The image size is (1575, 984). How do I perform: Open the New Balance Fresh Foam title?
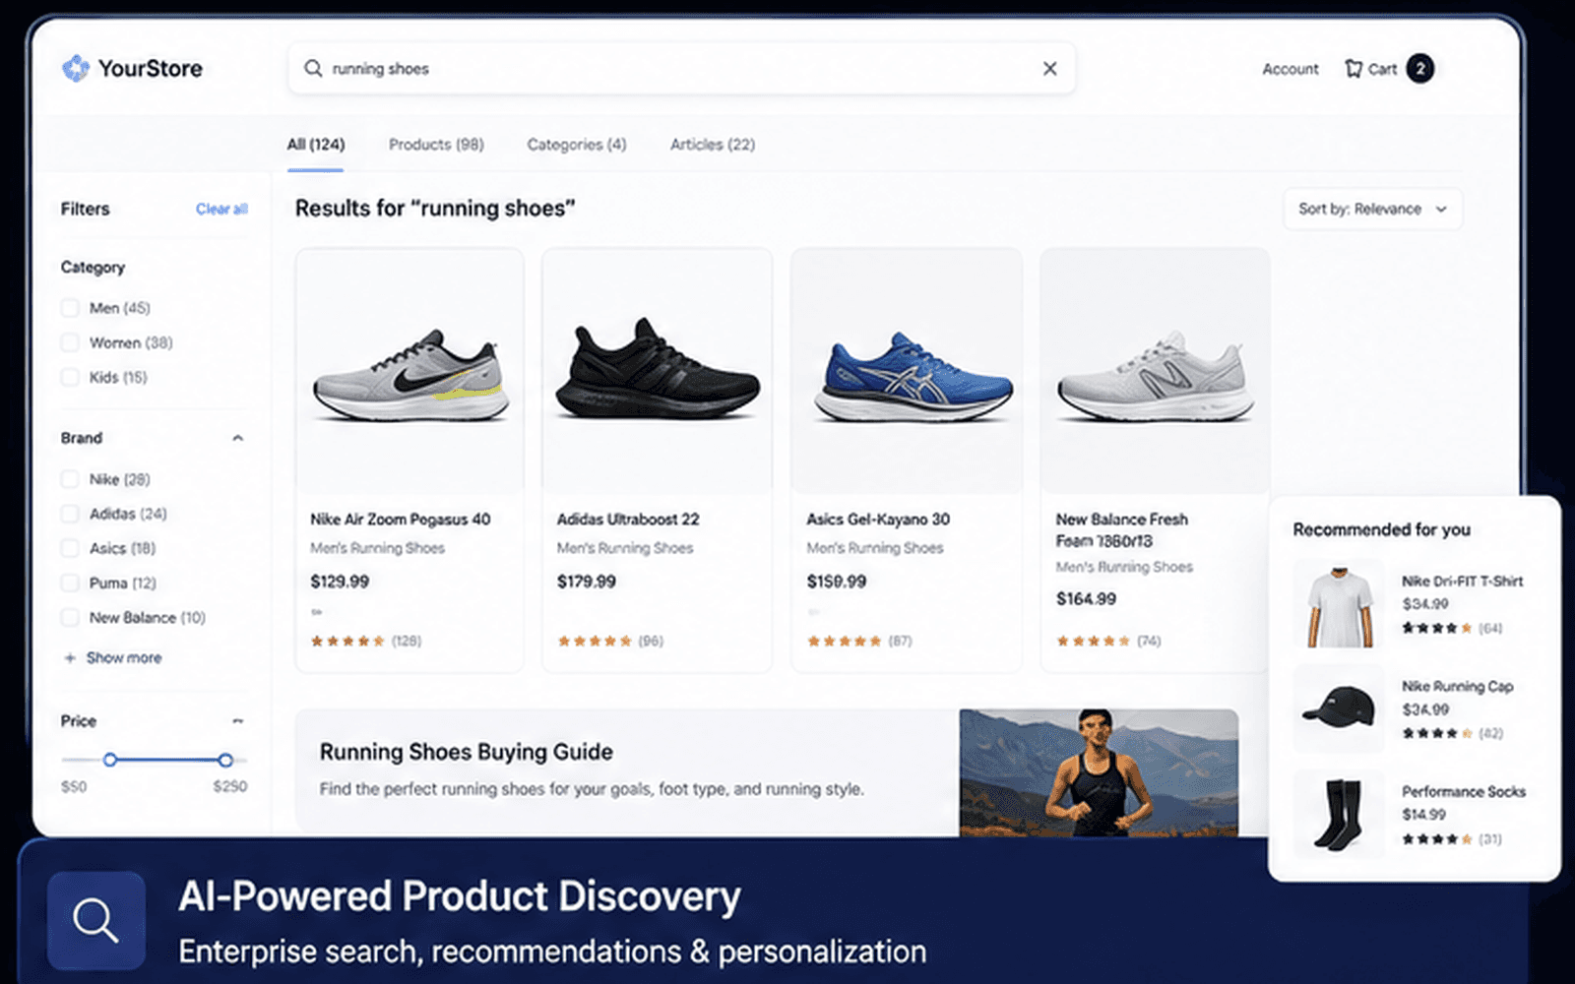point(1122,529)
